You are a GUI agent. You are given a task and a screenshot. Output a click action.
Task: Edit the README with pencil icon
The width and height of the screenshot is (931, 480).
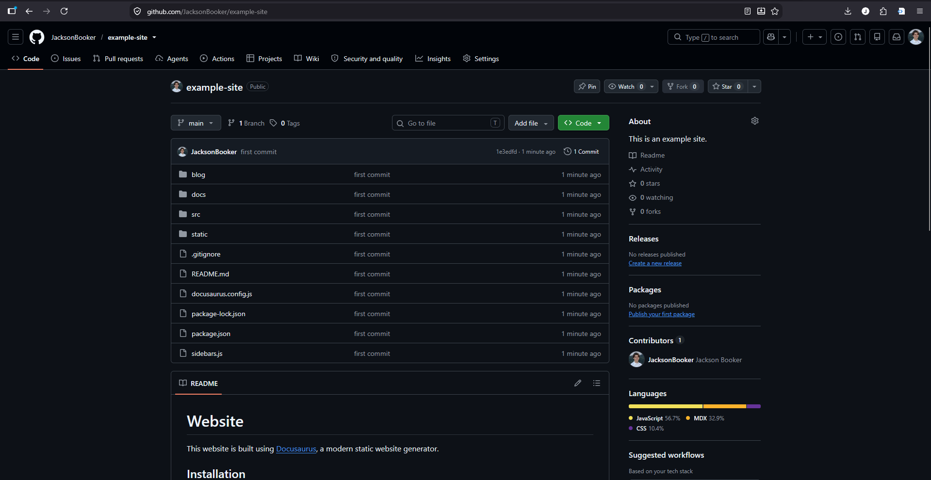coord(578,383)
